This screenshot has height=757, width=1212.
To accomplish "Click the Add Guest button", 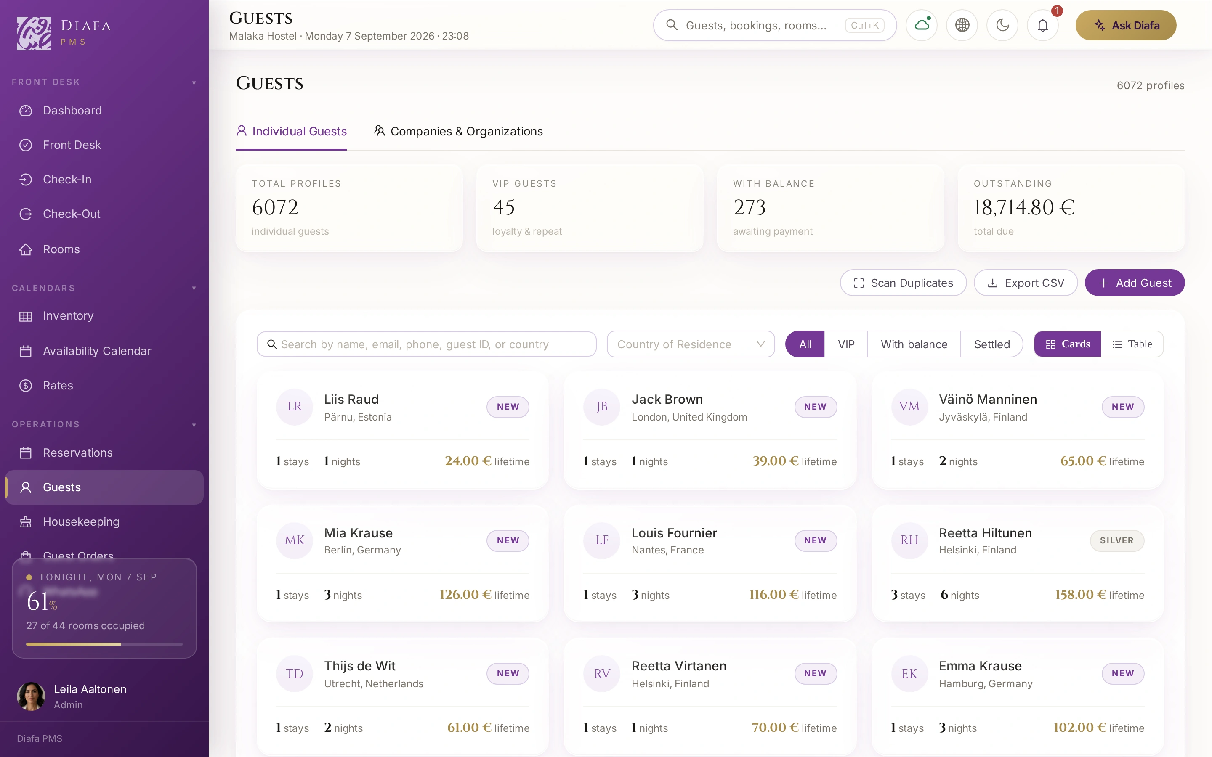I will pos(1135,283).
